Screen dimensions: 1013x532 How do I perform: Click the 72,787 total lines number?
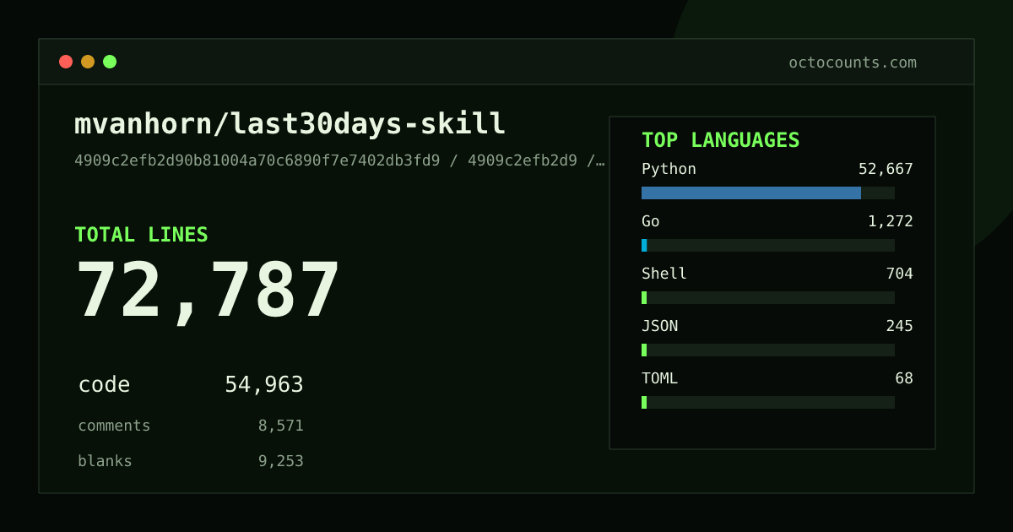pyautogui.click(x=208, y=292)
